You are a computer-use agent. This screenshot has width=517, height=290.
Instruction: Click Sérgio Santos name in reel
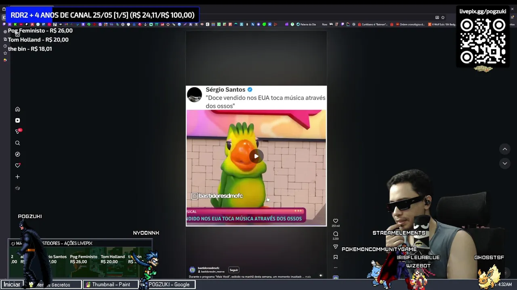click(225, 89)
